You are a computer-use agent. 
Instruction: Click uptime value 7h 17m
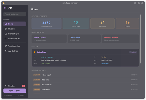point(104,57)
